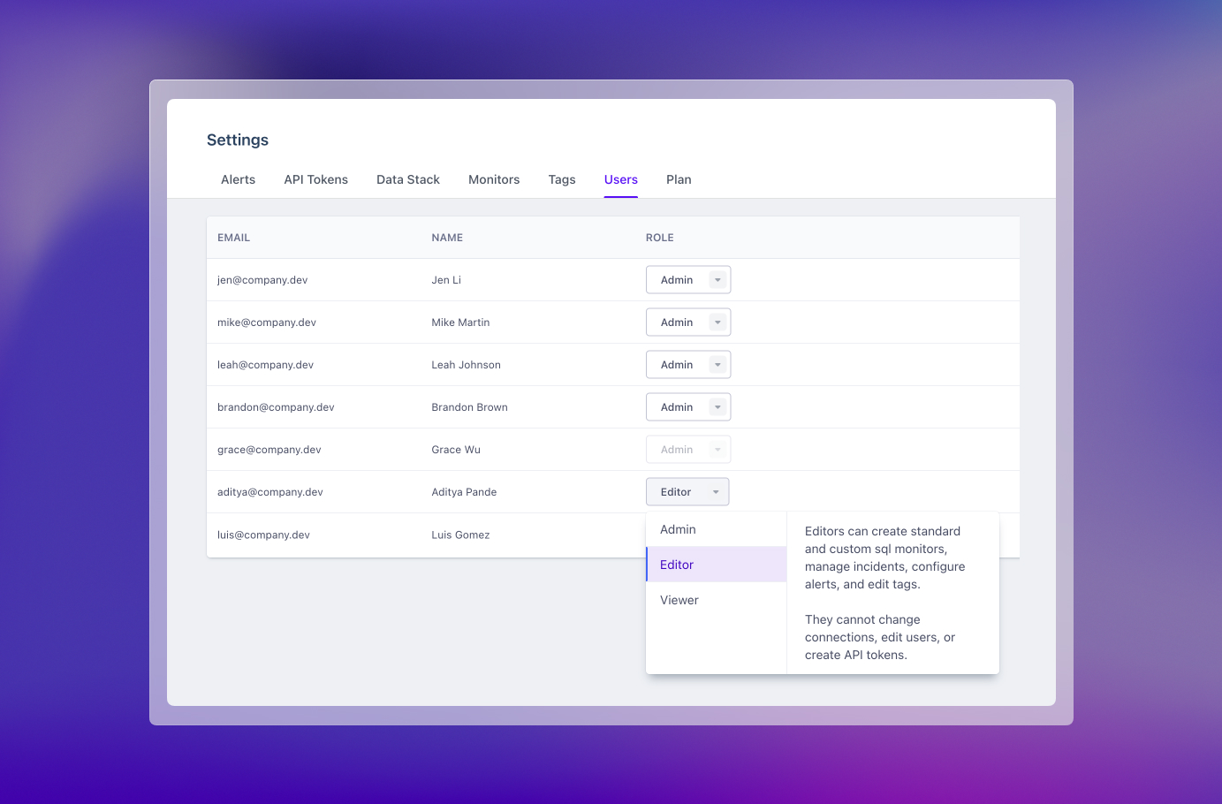Open the role dropdown for Aditya Pande
The image size is (1222, 804).
[x=687, y=491]
